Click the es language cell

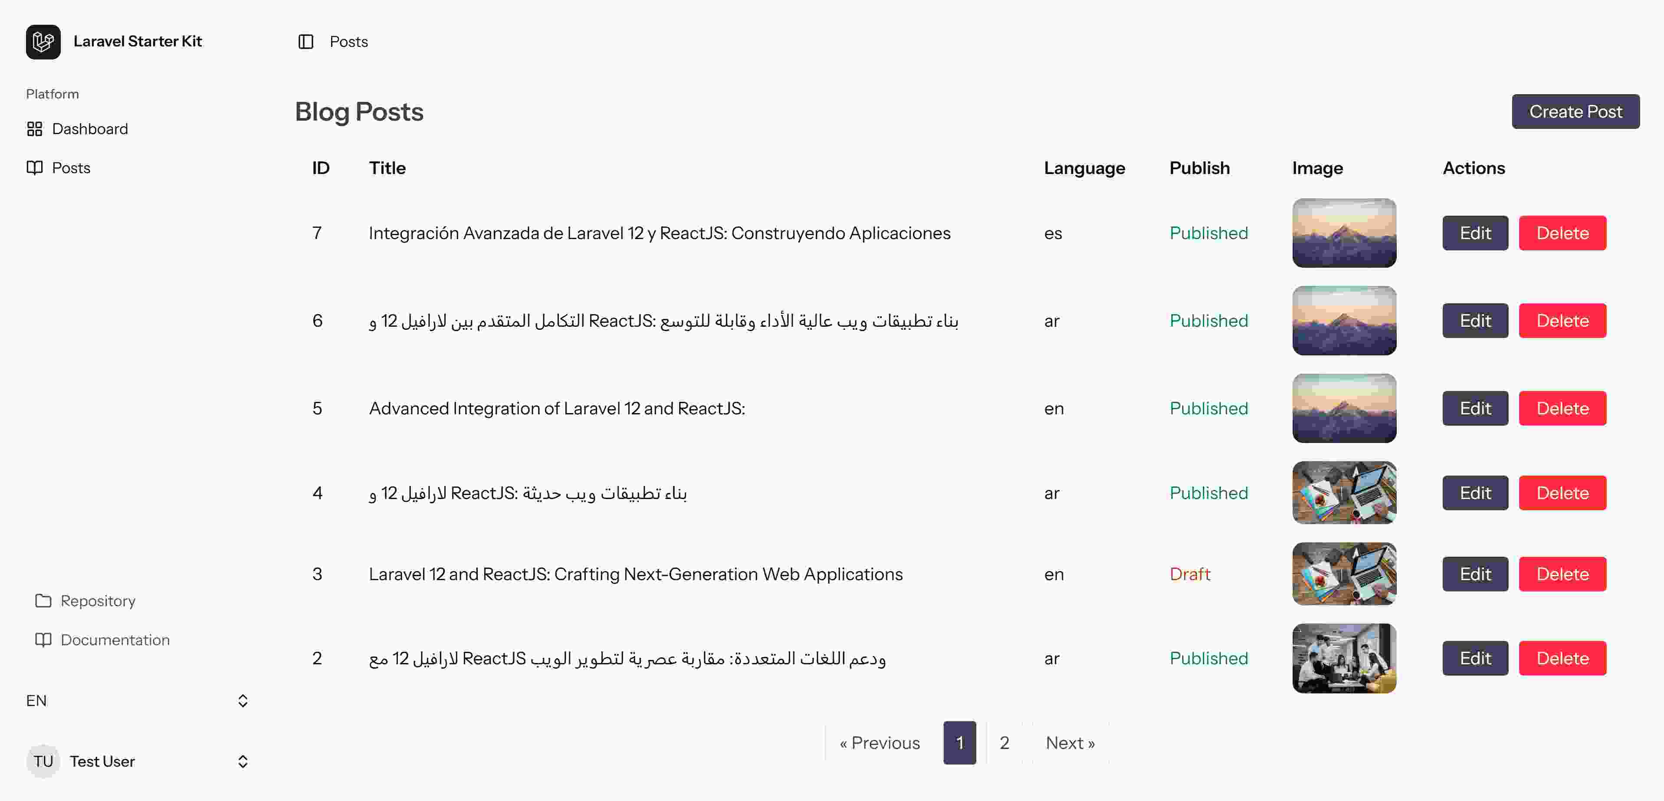(x=1053, y=233)
